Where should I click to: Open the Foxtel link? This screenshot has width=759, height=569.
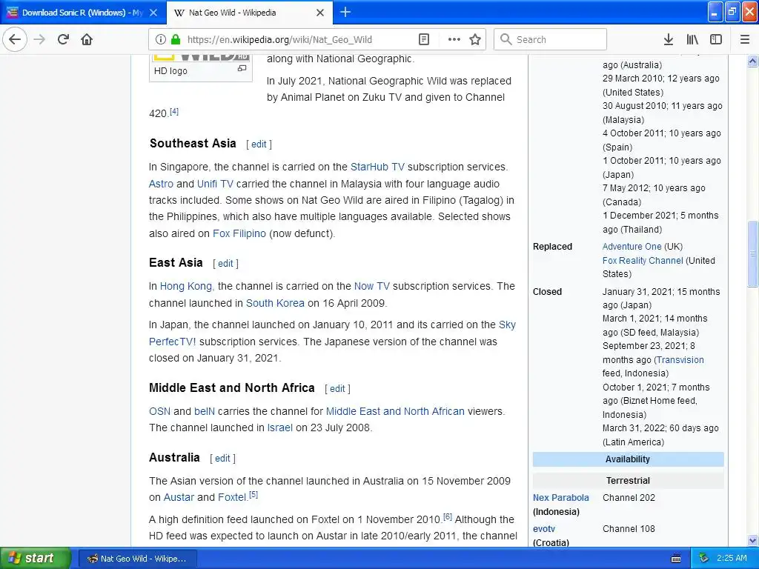[232, 497]
